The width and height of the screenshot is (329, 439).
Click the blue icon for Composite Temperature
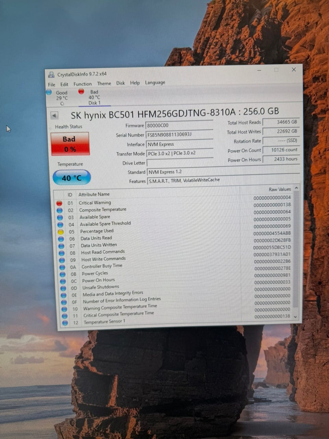60,210
